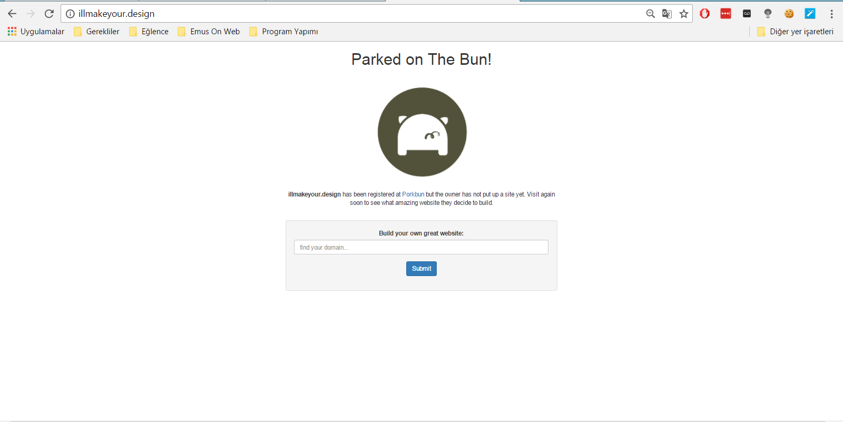This screenshot has height=422, width=843.
Task: Open Chrome's three-dot menu
Action: tap(831, 14)
